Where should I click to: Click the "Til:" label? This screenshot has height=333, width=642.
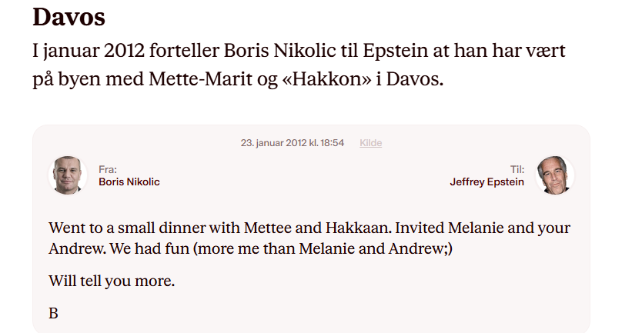(x=517, y=169)
